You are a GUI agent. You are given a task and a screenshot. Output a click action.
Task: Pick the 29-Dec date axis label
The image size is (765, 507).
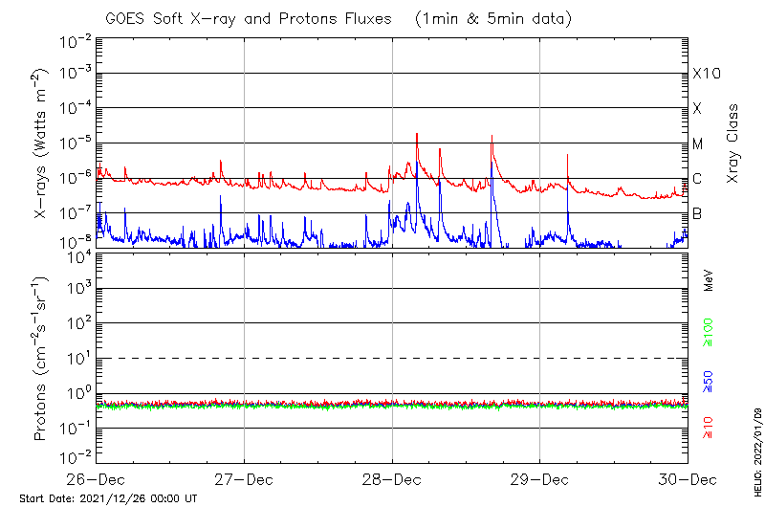539,479
